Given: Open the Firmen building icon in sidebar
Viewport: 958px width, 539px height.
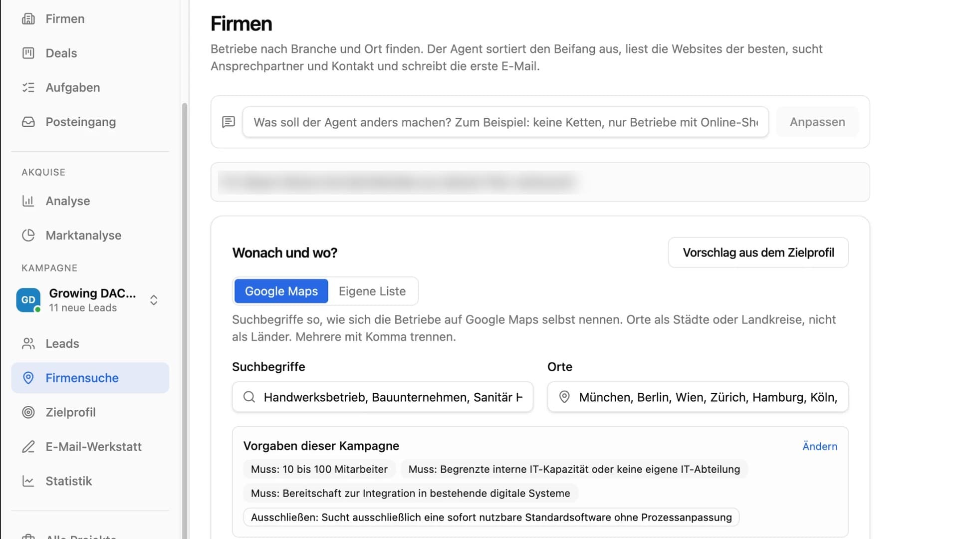Looking at the screenshot, I should [x=28, y=19].
